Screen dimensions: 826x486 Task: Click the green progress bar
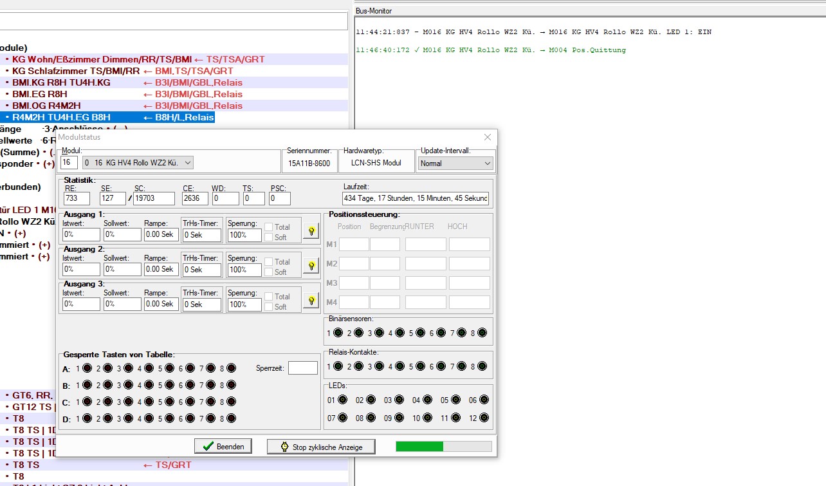pyautogui.click(x=419, y=446)
